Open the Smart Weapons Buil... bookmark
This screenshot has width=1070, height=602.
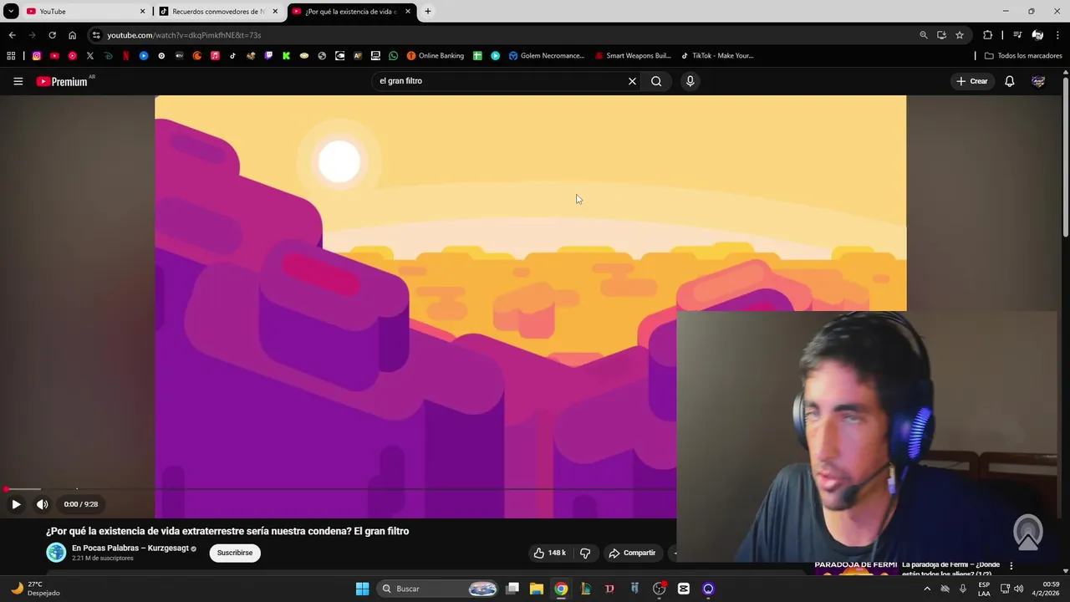tap(633, 56)
